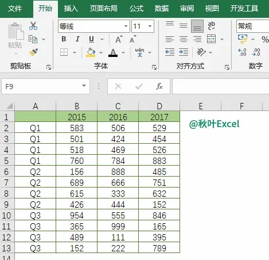Expand merge cells options arrow

coord(222,39)
